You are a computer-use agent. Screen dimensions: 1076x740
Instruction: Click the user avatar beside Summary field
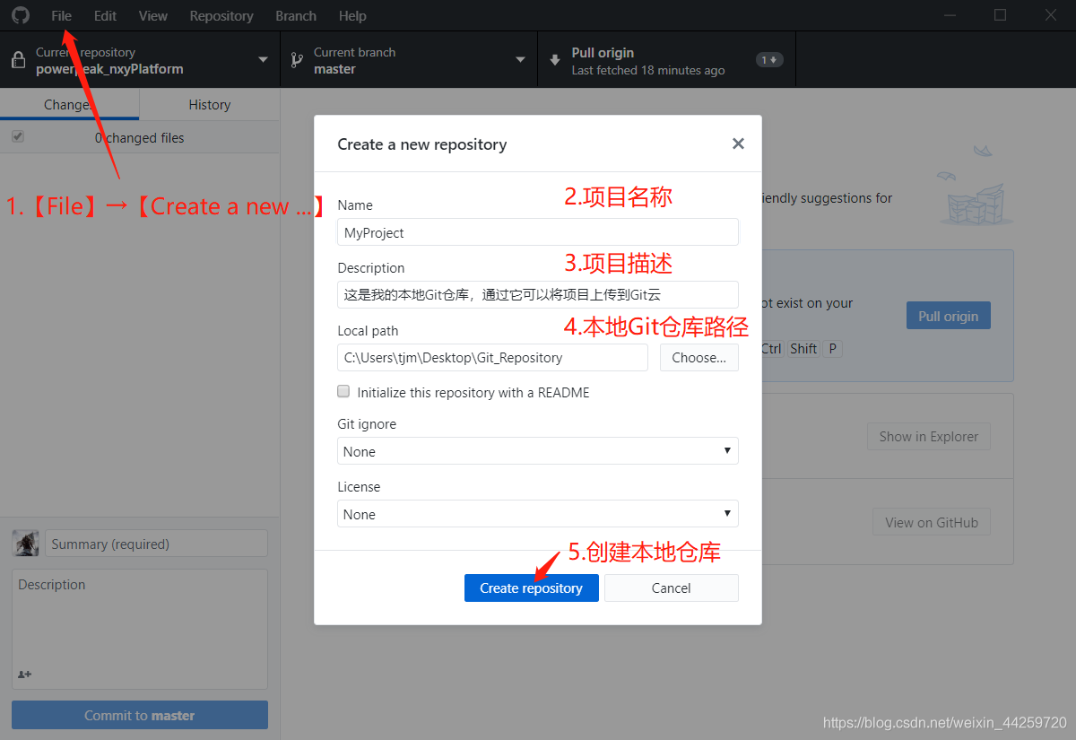24,543
